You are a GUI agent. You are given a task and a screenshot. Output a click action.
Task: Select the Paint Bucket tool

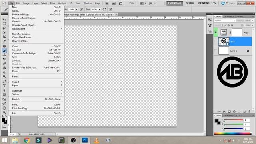click(x=4, y=68)
